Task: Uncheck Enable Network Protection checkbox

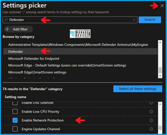Action: [15, 120]
